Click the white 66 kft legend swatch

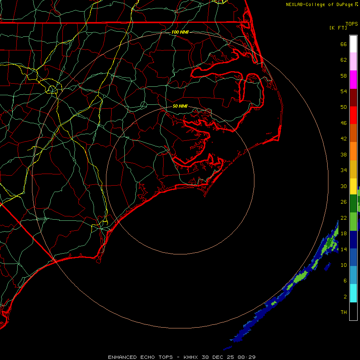point(353,44)
